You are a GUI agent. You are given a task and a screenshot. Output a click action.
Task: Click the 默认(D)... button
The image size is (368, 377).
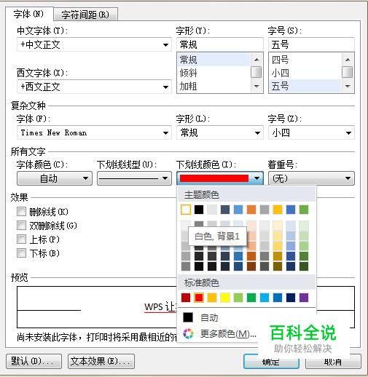click(x=34, y=361)
